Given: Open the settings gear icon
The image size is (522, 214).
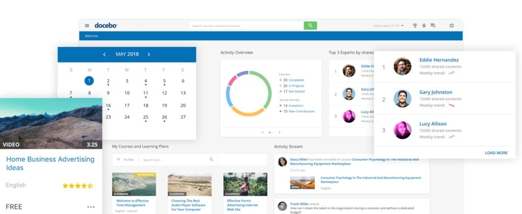Looking at the screenshot, I should click(452, 26).
